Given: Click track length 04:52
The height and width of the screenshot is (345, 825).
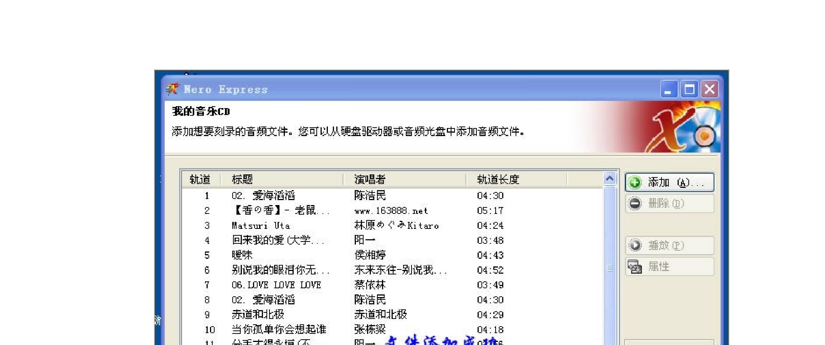Looking at the screenshot, I should (x=490, y=270).
